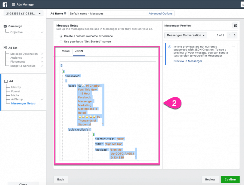
Task: Open the Messenger Conversation dropdown
Action: coord(186,35)
